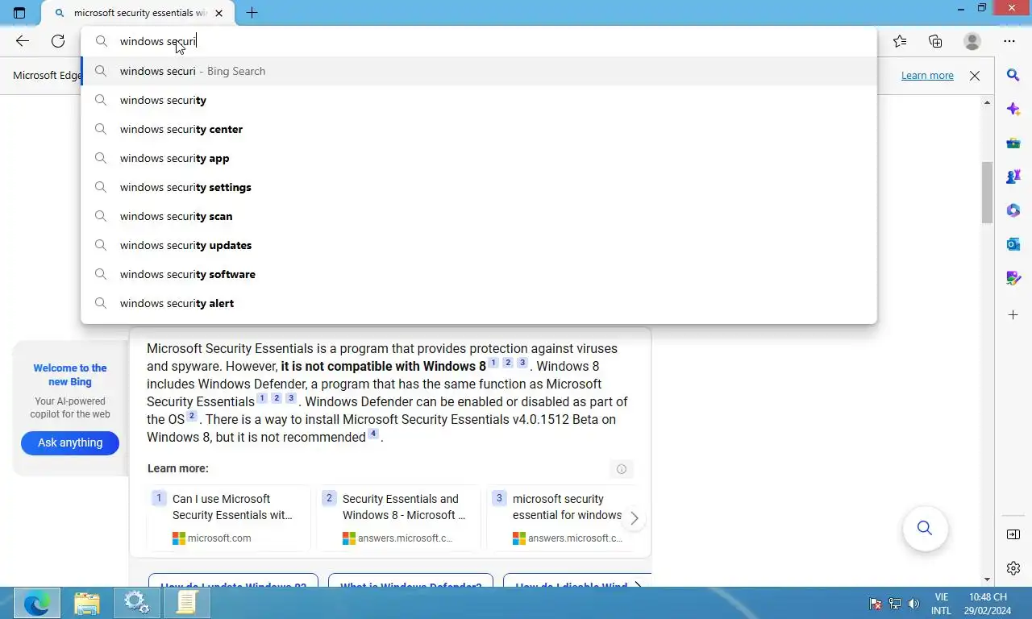
Task: Open the notepad app in taskbar
Action: [186, 603]
